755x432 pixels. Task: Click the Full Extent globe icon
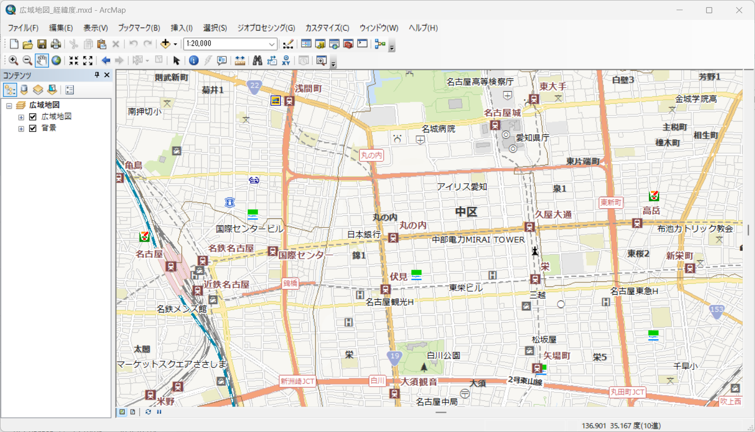point(56,61)
